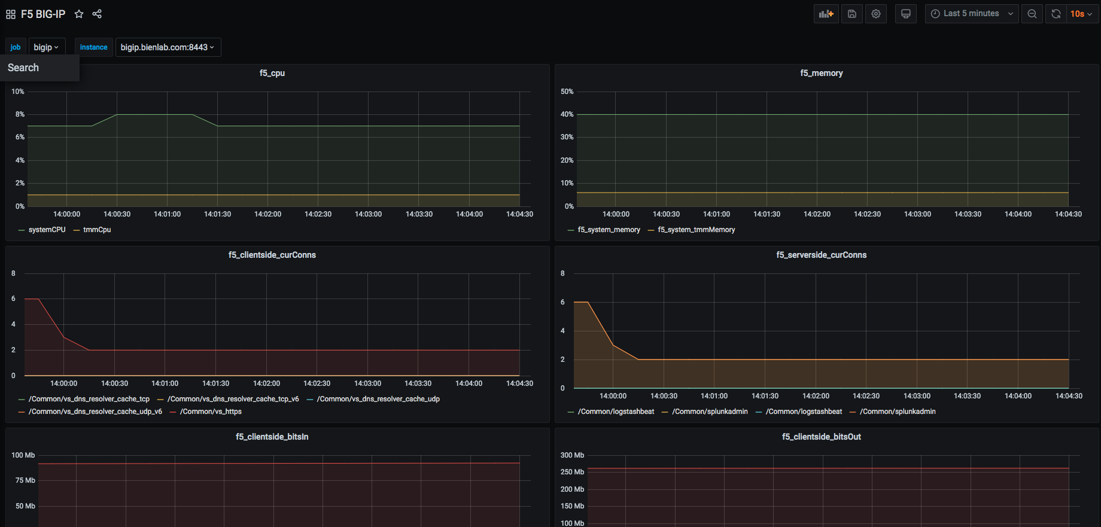Open the dashboards grid icon beside F5 BIG-IP
This screenshot has height=527, width=1101.
tap(11, 14)
